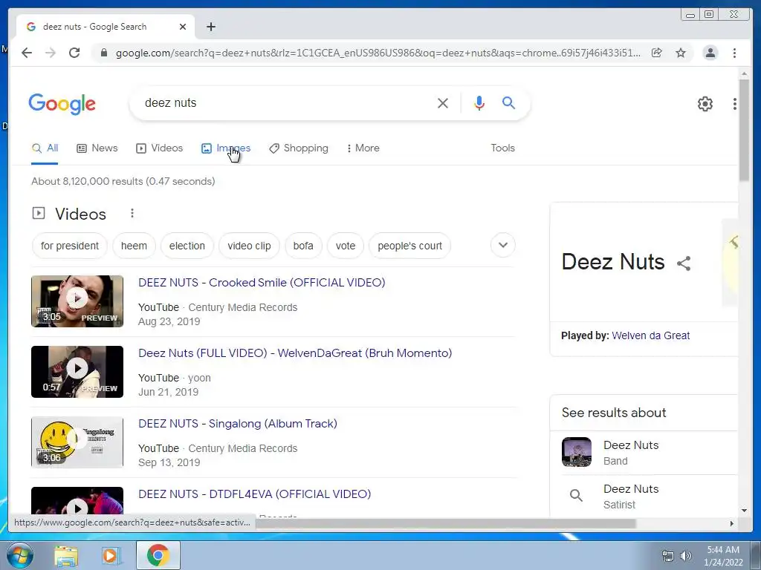The width and height of the screenshot is (761, 570).
Task: Open the volume speaker tray icon
Action: pos(686,556)
